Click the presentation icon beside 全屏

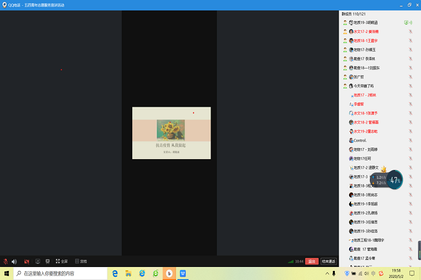tap(47, 261)
